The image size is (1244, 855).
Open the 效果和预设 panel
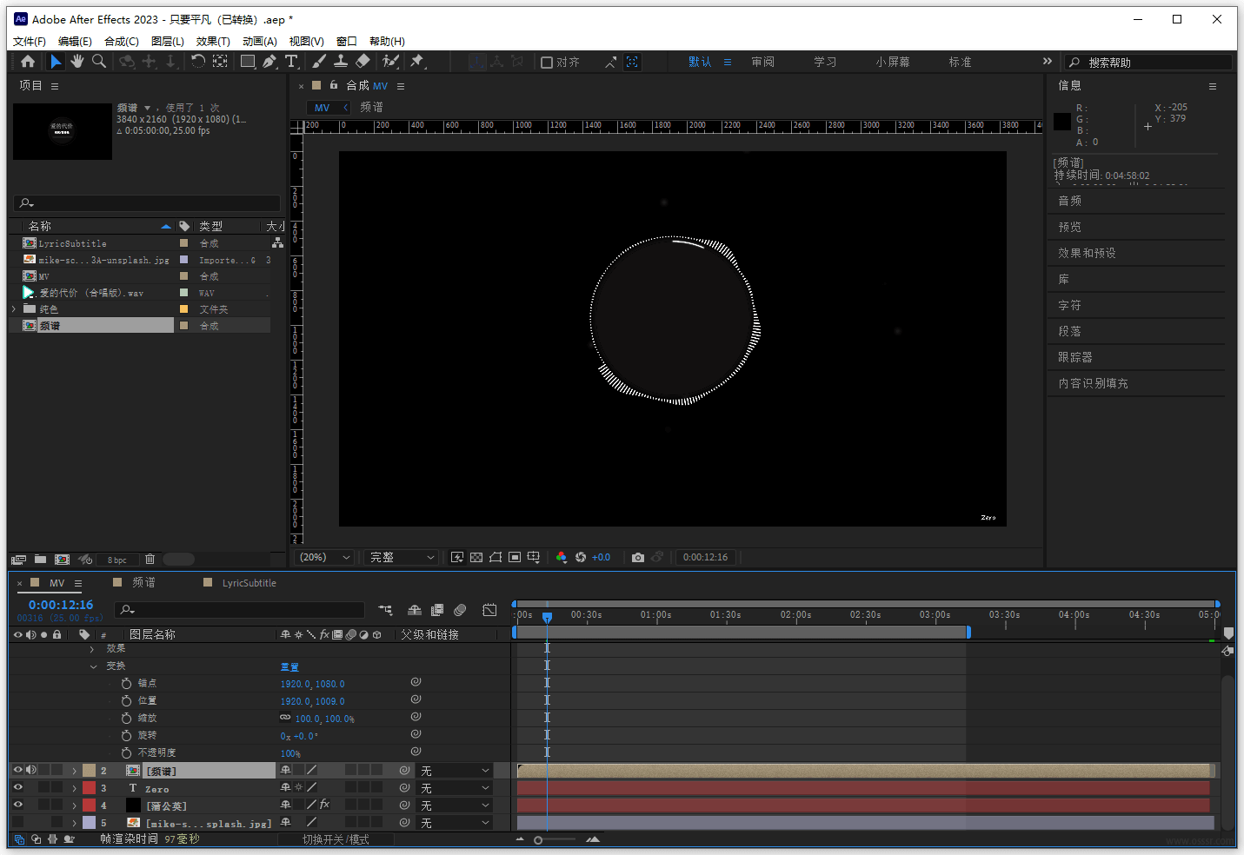1087,253
